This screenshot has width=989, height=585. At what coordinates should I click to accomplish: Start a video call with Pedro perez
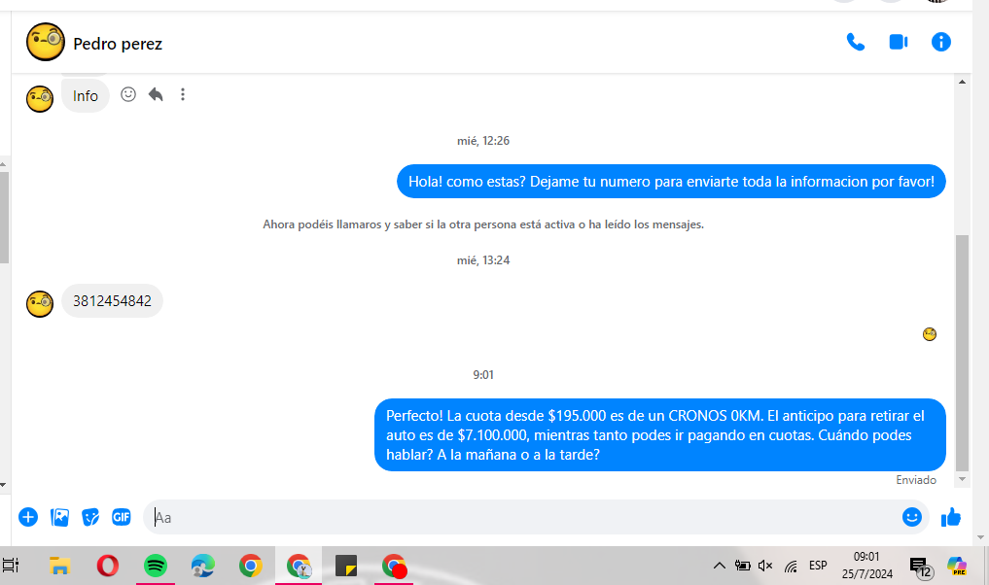pyautogui.click(x=899, y=42)
